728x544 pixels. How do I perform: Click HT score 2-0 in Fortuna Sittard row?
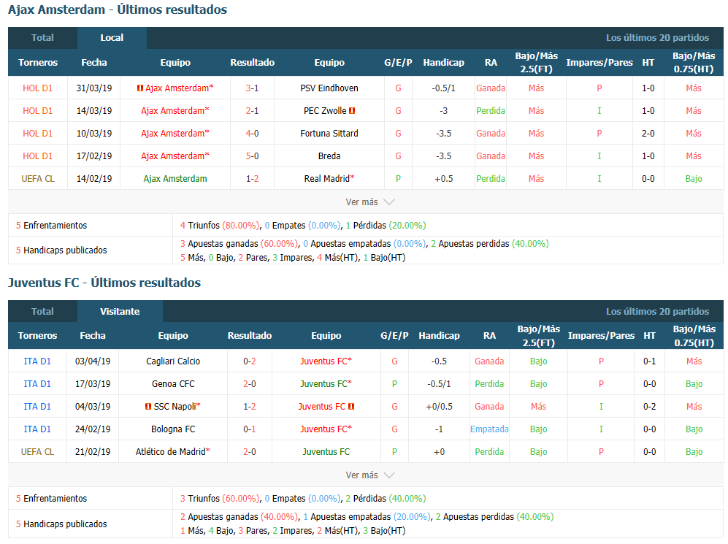pos(648,134)
